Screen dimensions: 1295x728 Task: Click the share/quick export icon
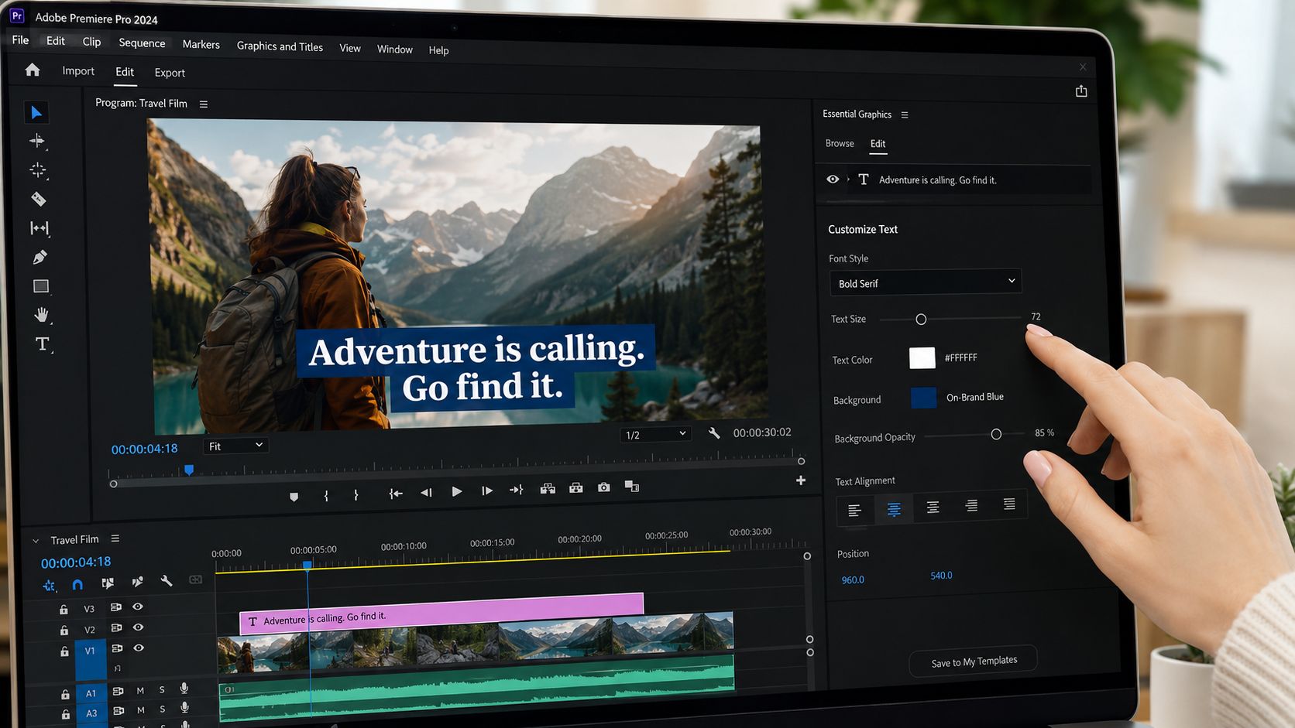pyautogui.click(x=1081, y=91)
